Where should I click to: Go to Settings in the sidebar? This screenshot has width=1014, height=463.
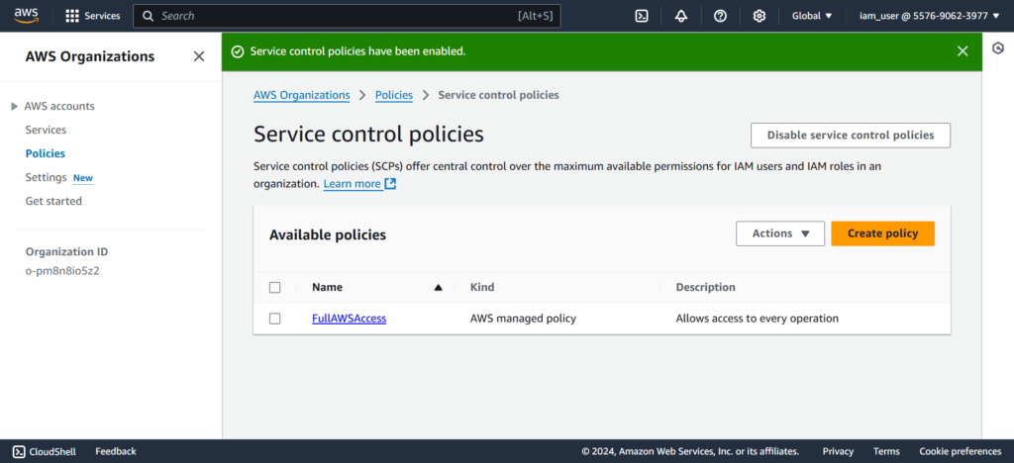tap(46, 177)
